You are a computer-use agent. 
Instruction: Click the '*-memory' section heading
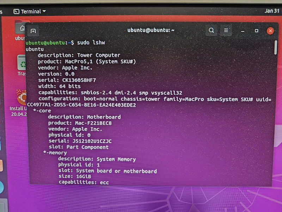tap(55, 153)
